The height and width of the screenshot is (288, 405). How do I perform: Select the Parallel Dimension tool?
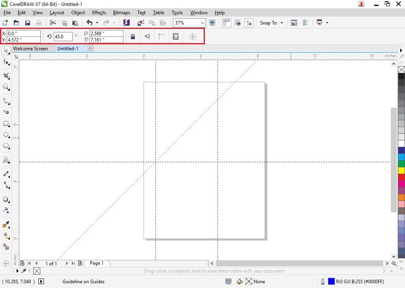6,174
